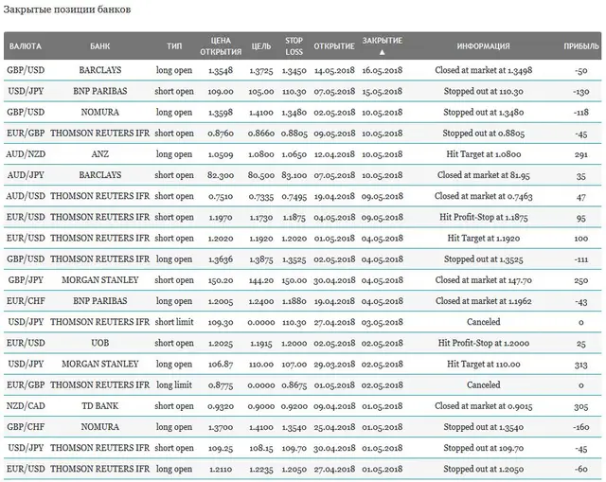This screenshot has height=482, width=606.
Task: Click 'Stopped out at 1.3525' cell
Action: pos(484,259)
